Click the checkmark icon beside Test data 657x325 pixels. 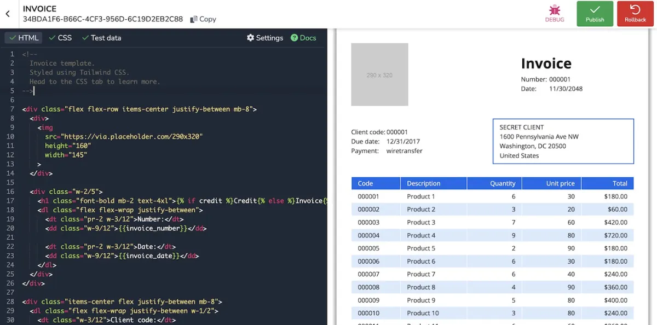coord(85,38)
